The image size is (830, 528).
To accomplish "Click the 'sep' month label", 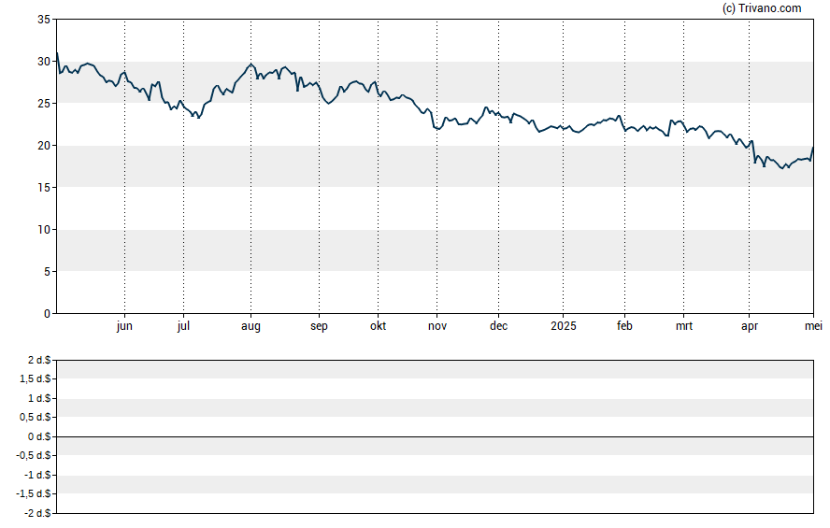I will [319, 327].
